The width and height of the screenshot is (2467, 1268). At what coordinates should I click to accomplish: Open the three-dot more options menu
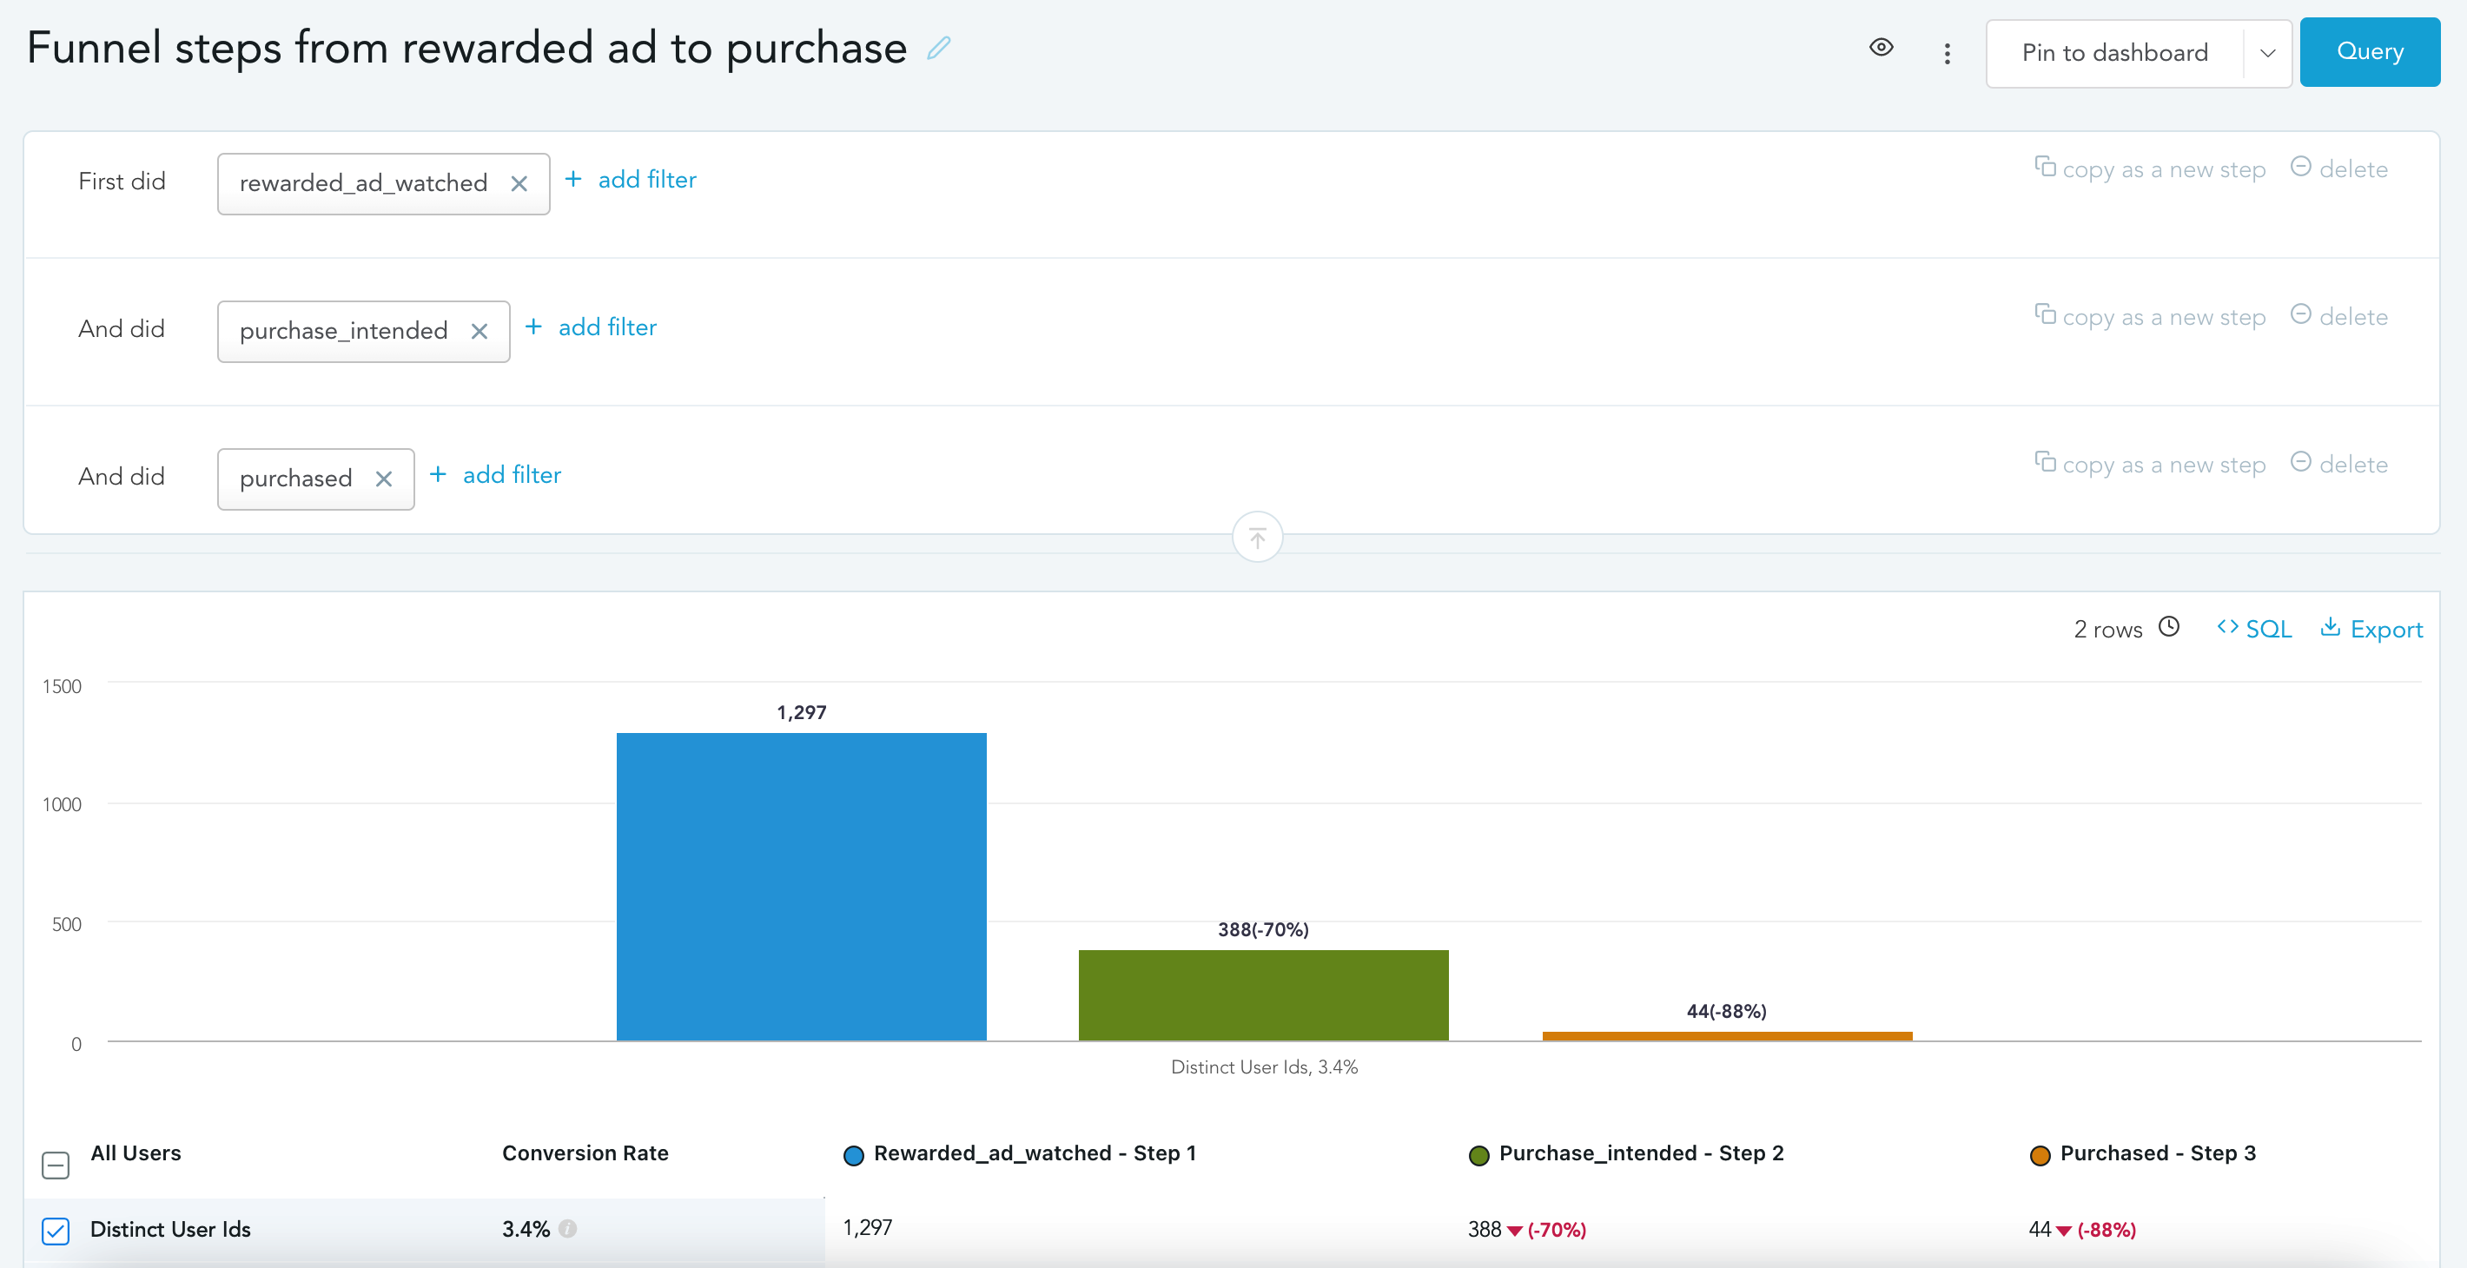(x=1947, y=54)
